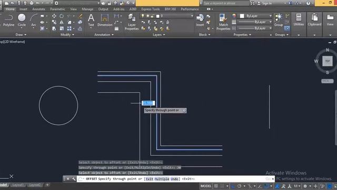Click the Mirror tool icon

tap(62, 22)
